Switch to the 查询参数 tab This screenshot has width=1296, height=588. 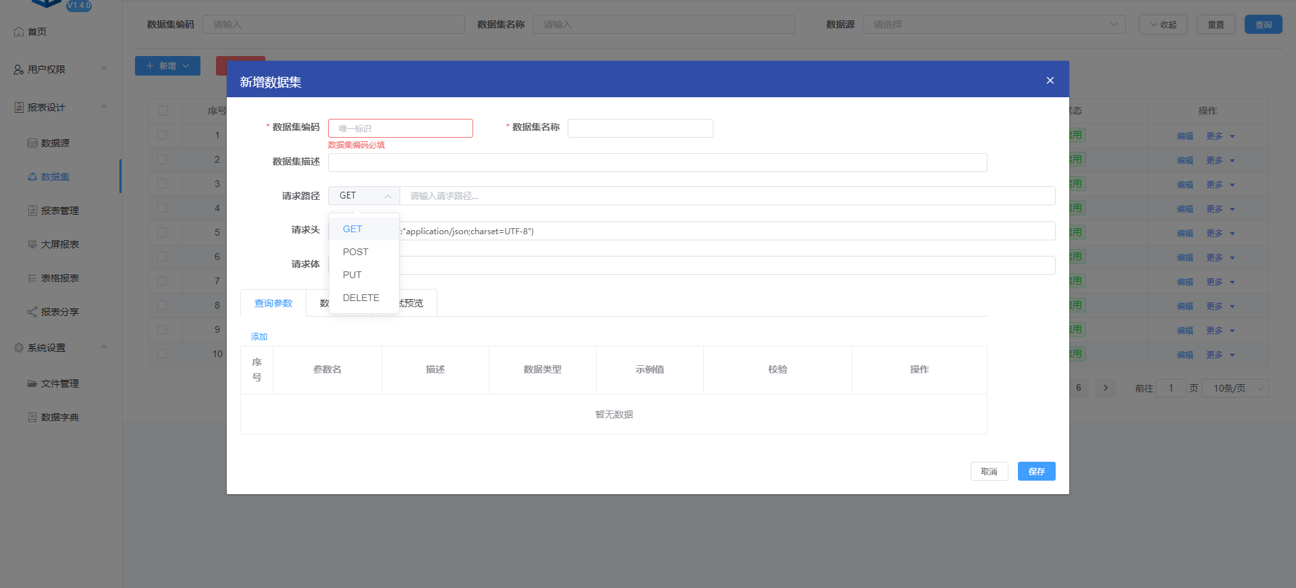point(273,303)
